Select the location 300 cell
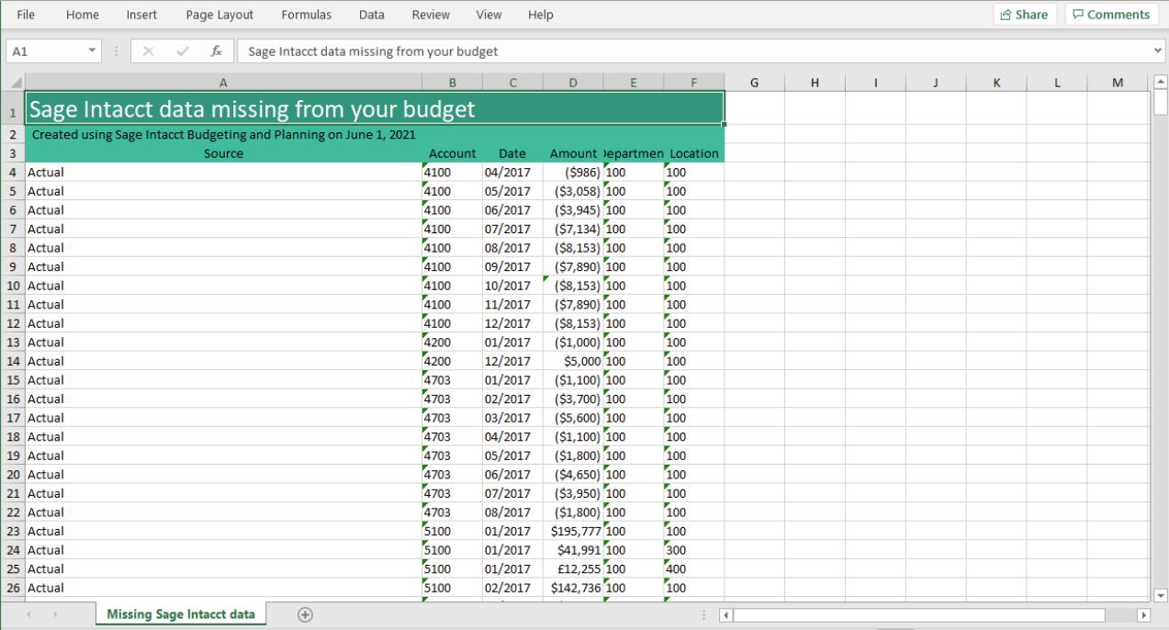This screenshot has height=630, width=1169. coord(694,550)
